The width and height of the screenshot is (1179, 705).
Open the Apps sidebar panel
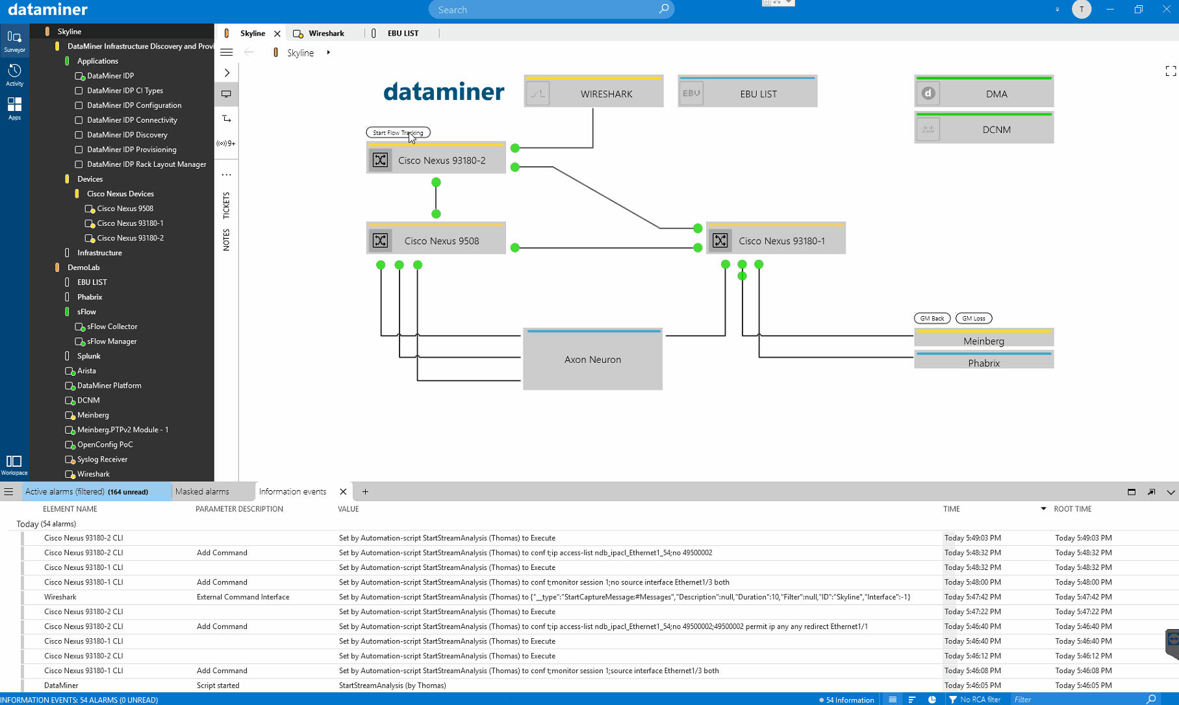pos(14,108)
